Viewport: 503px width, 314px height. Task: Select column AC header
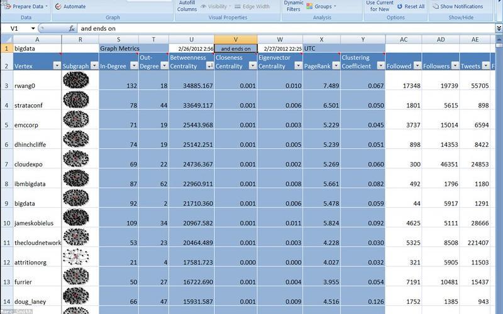404,40
